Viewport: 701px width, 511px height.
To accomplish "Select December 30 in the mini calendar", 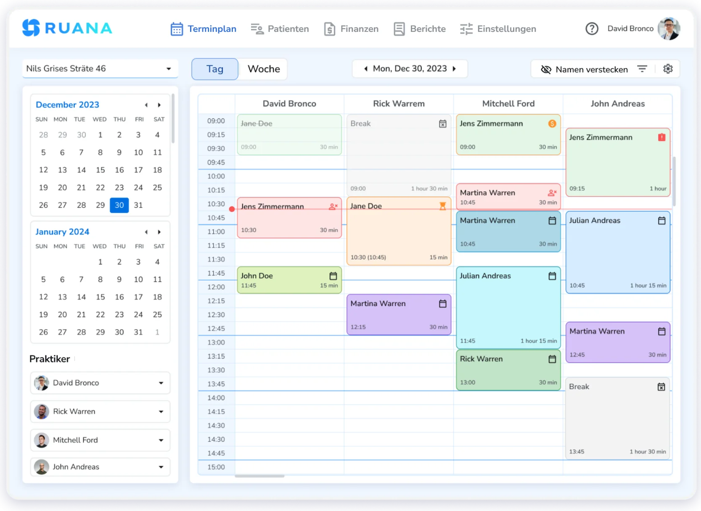I will (119, 205).
